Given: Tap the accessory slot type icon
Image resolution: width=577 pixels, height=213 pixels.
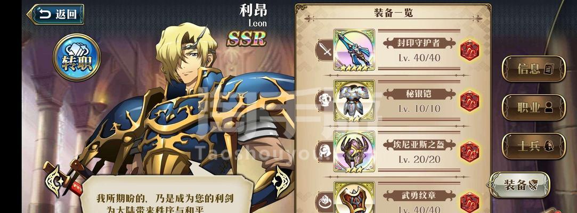Looking at the screenshot, I should pos(325,202).
